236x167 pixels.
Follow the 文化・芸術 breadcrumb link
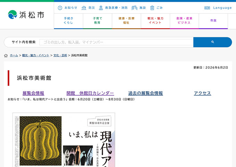pos(60,55)
